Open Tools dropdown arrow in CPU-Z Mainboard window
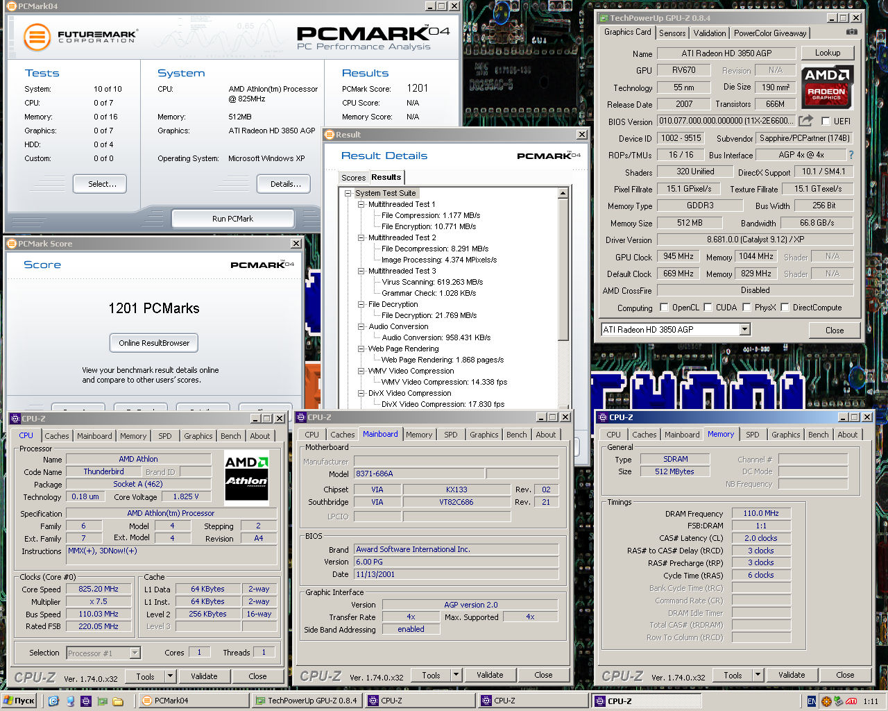Image resolution: width=888 pixels, height=711 pixels. click(x=456, y=675)
